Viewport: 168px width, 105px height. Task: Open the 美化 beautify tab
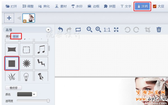pos(44,6)
